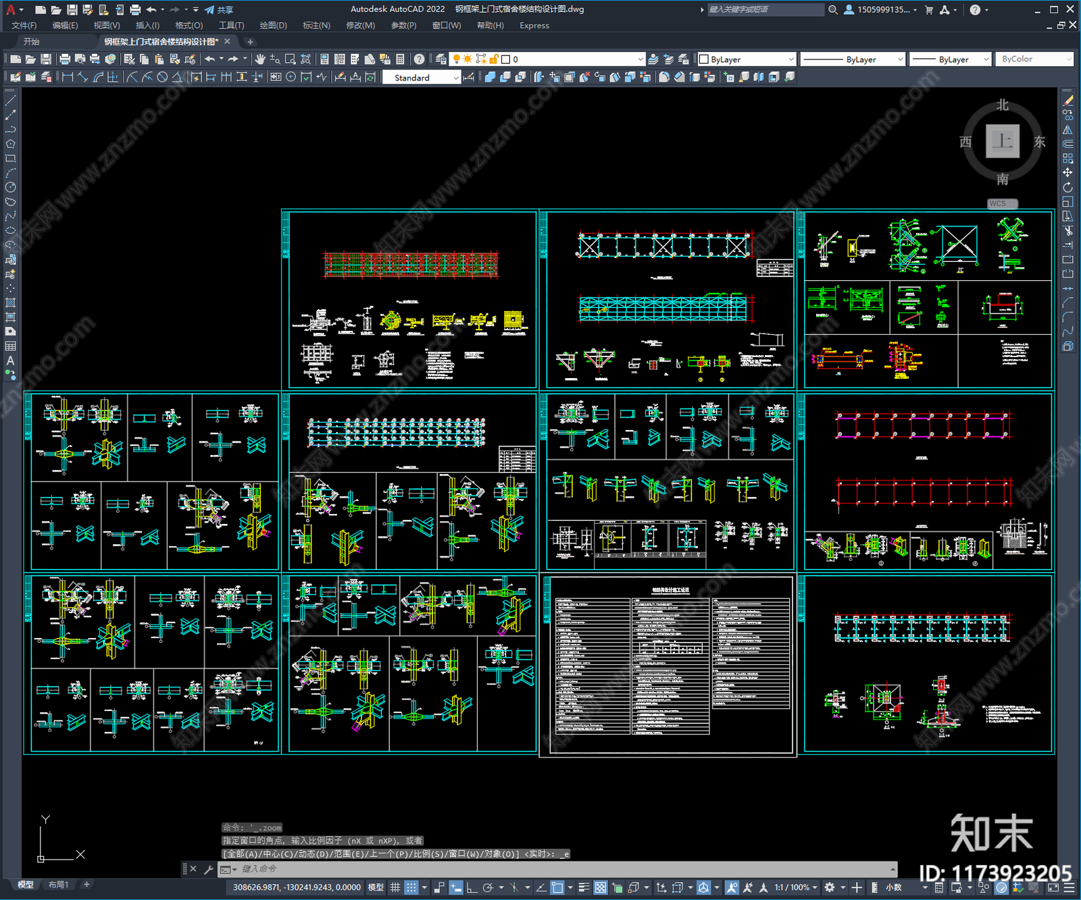Click the Erase tool in modify toolbar

[x=1067, y=100]
